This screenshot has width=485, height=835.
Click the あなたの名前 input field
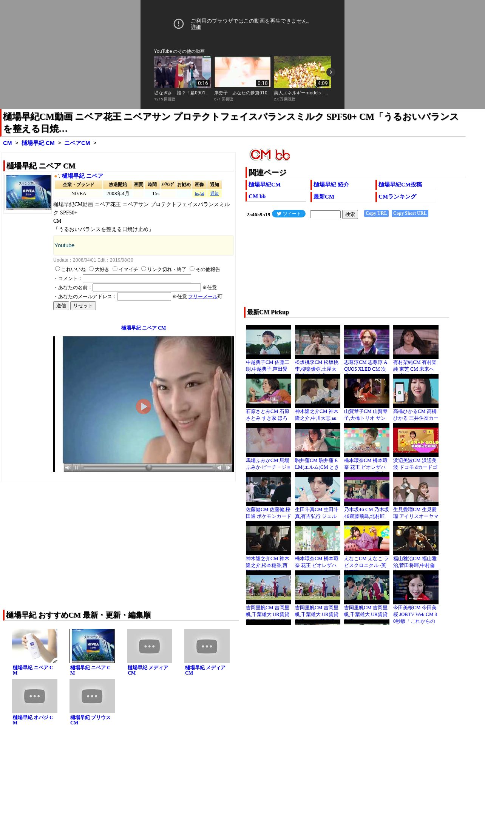147,287
